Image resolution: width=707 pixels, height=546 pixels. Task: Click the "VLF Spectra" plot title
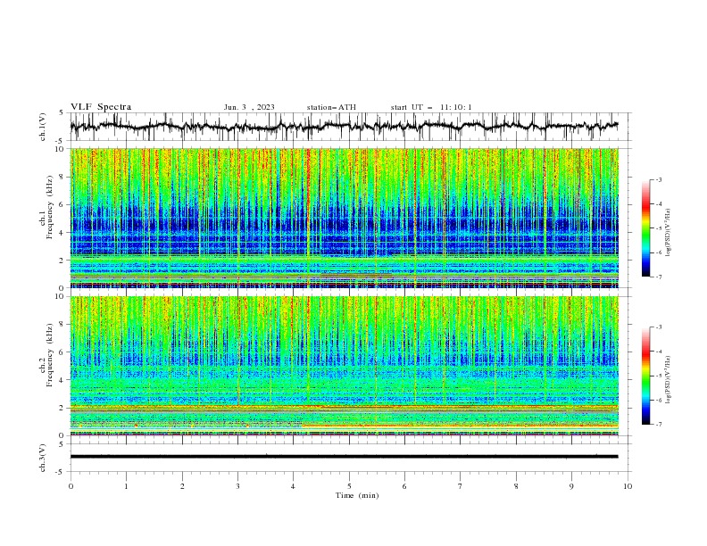[x=101, y=107]
